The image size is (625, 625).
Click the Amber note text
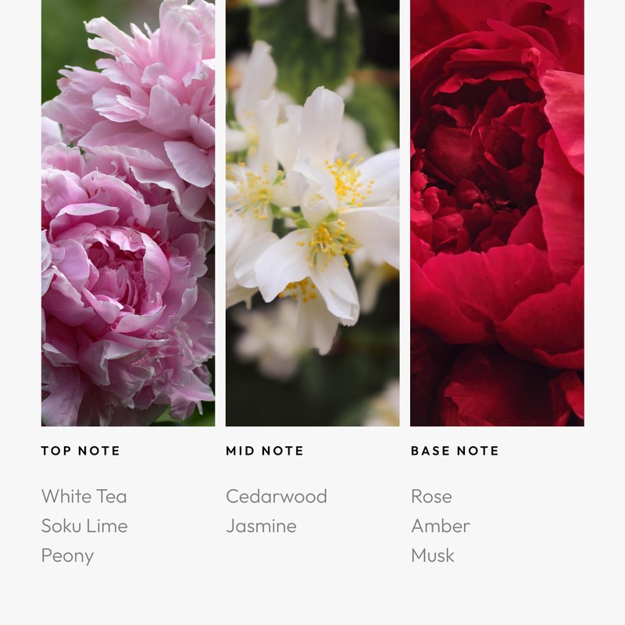(x=441, y=526)
